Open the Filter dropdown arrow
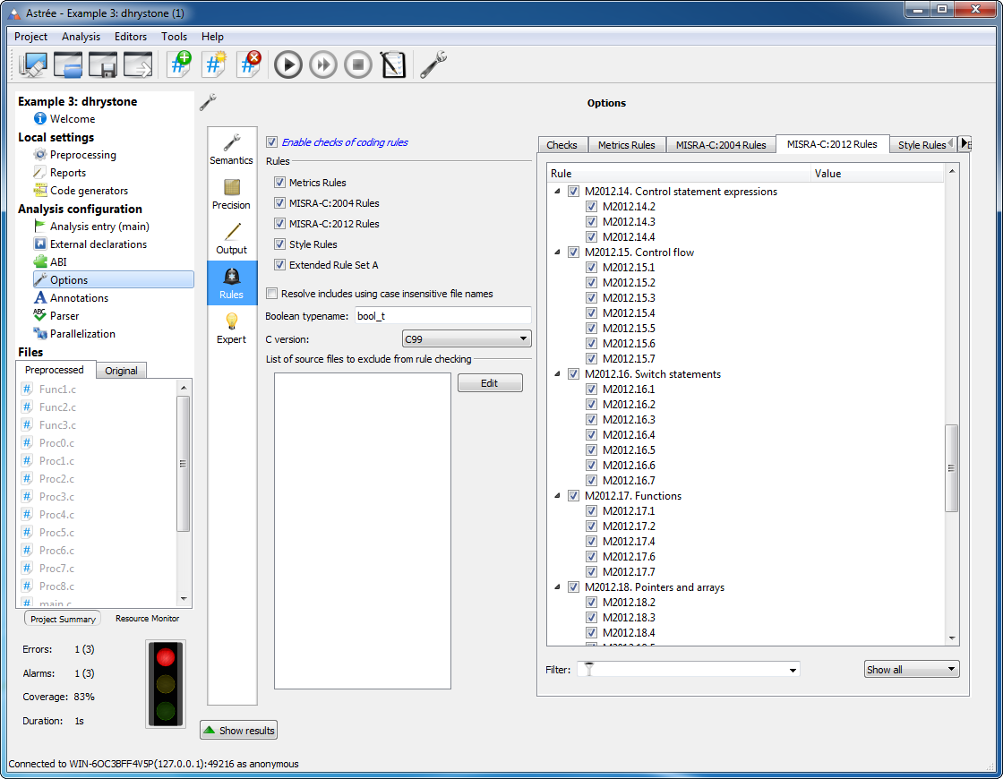The width and height of the screenshot is (1003, 779). pos(793,670)
